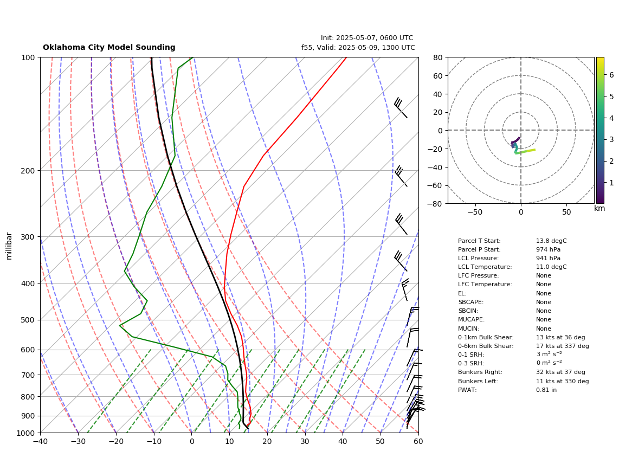Image resolution: width=619 pixels, height=451 pixels.
Task: Click the LCL Pressure label
Action: [478, 258]
